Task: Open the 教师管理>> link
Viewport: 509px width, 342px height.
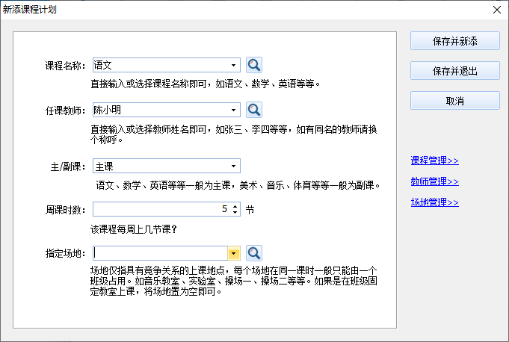Action: point(435,181)
